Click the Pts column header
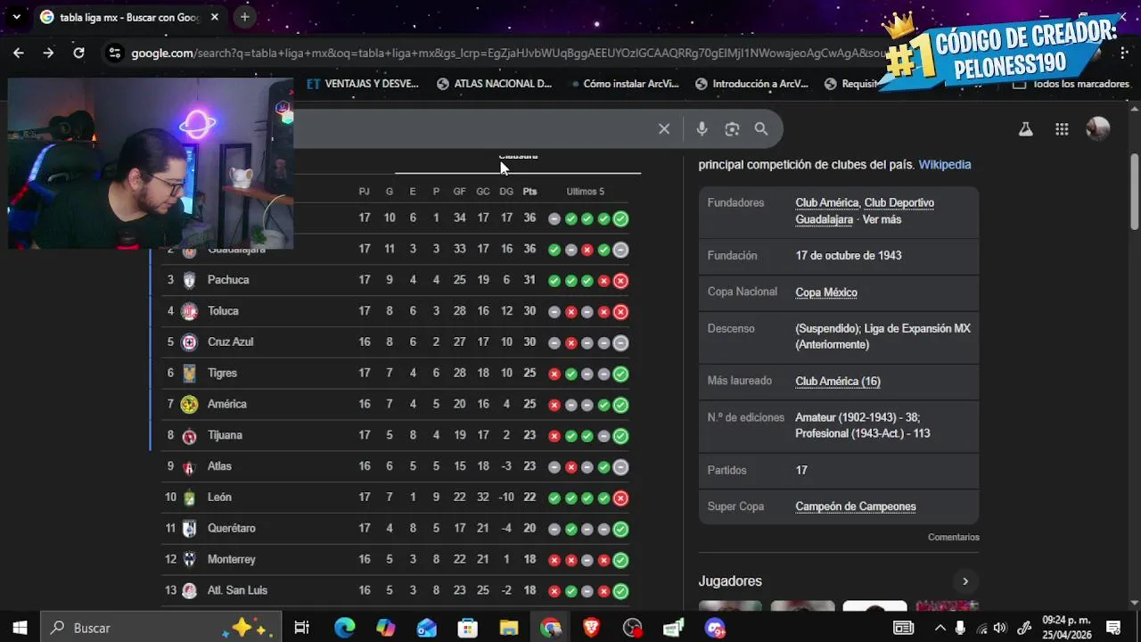The image size is (1141, 642). tap(529, 192)
